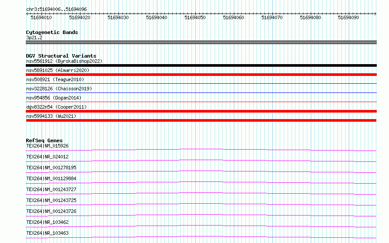
Task: Open the RefSeq Genes track title
Action: point(44,140)
